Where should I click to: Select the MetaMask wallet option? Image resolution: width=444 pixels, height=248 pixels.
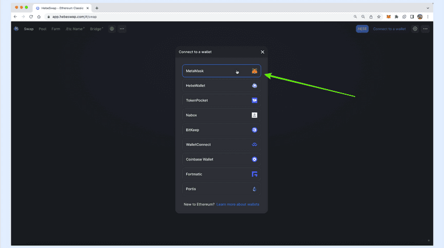tap(221, 71)
